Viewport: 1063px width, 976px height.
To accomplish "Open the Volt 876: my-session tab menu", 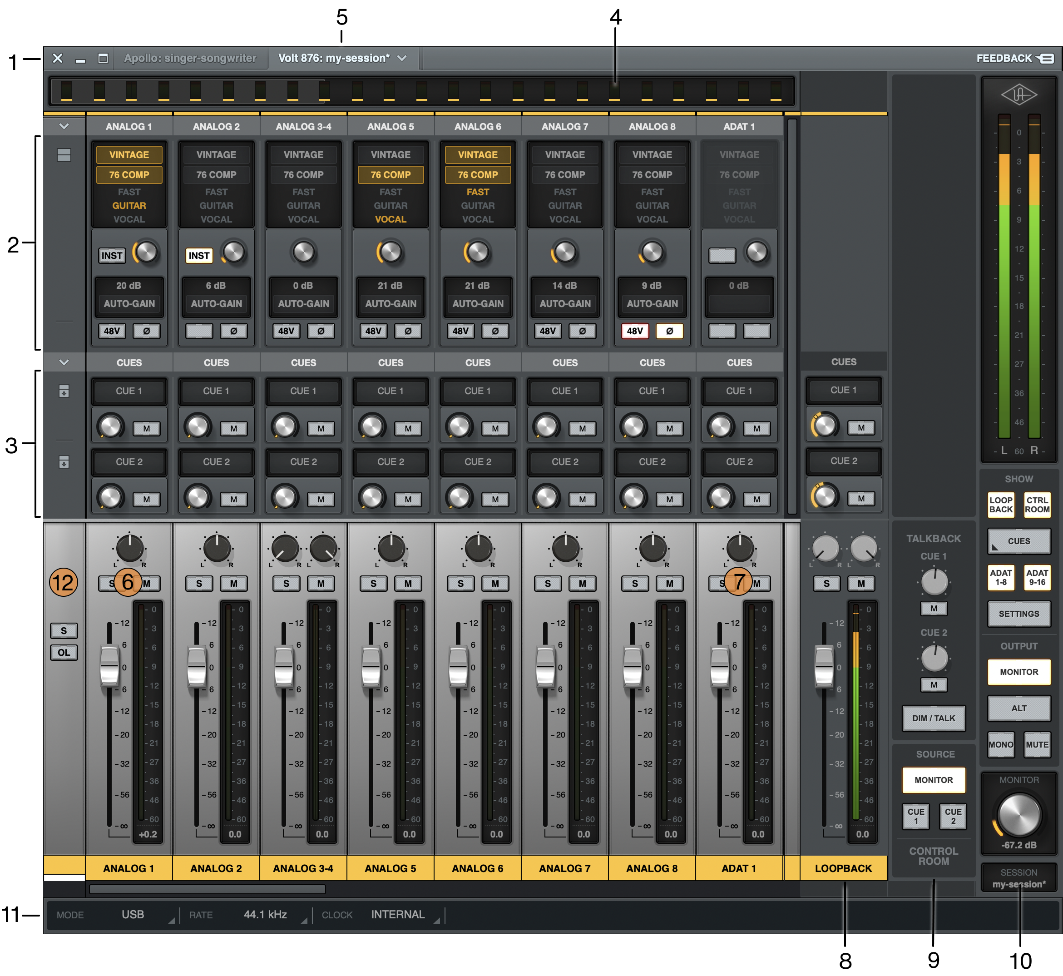I will [402, 58].
